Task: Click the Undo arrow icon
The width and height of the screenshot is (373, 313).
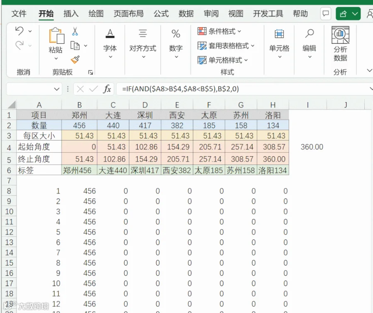Action: pyautogui.click(x=19, y=31)
